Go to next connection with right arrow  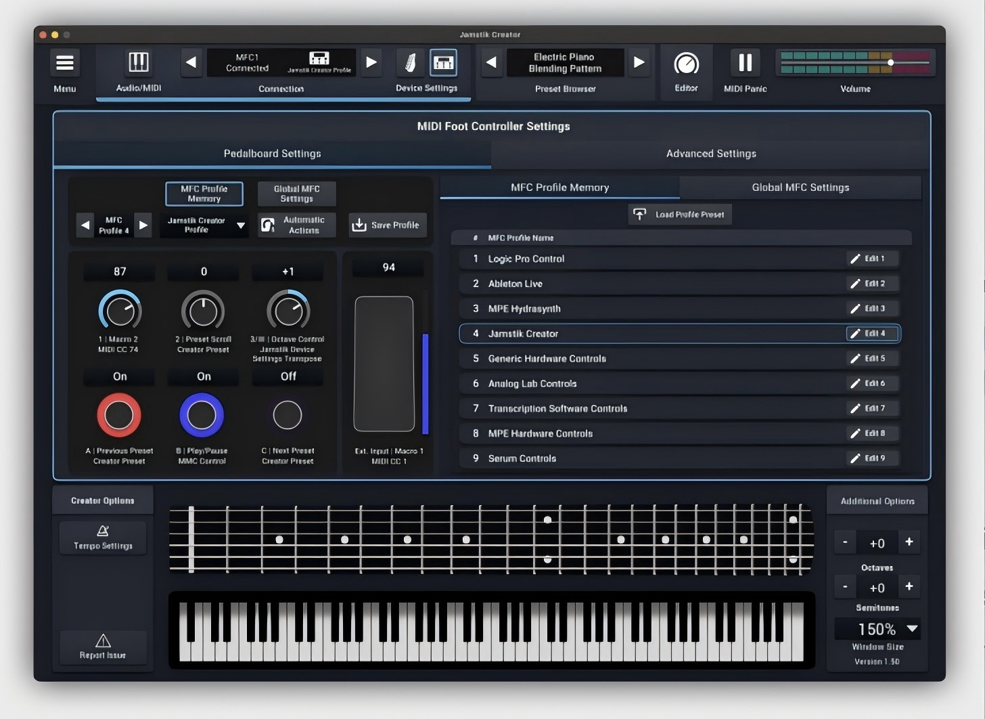[371, 62]
